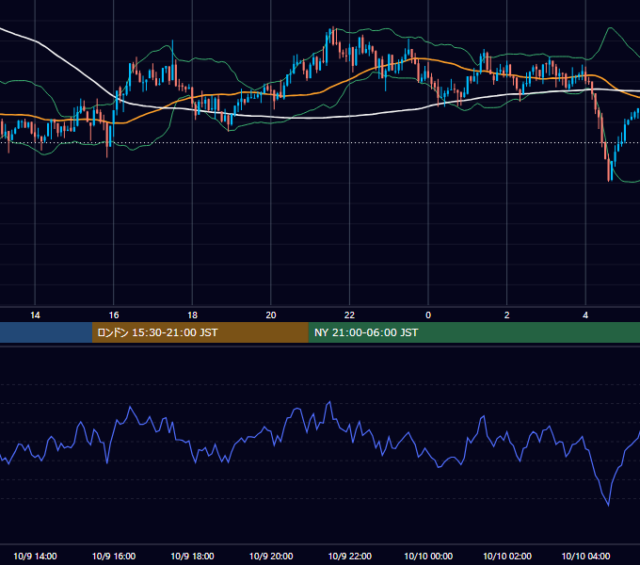Click the 10/9 18:00 date label
The width and height of the screenshot is (640, 565).
coord(192,556)
